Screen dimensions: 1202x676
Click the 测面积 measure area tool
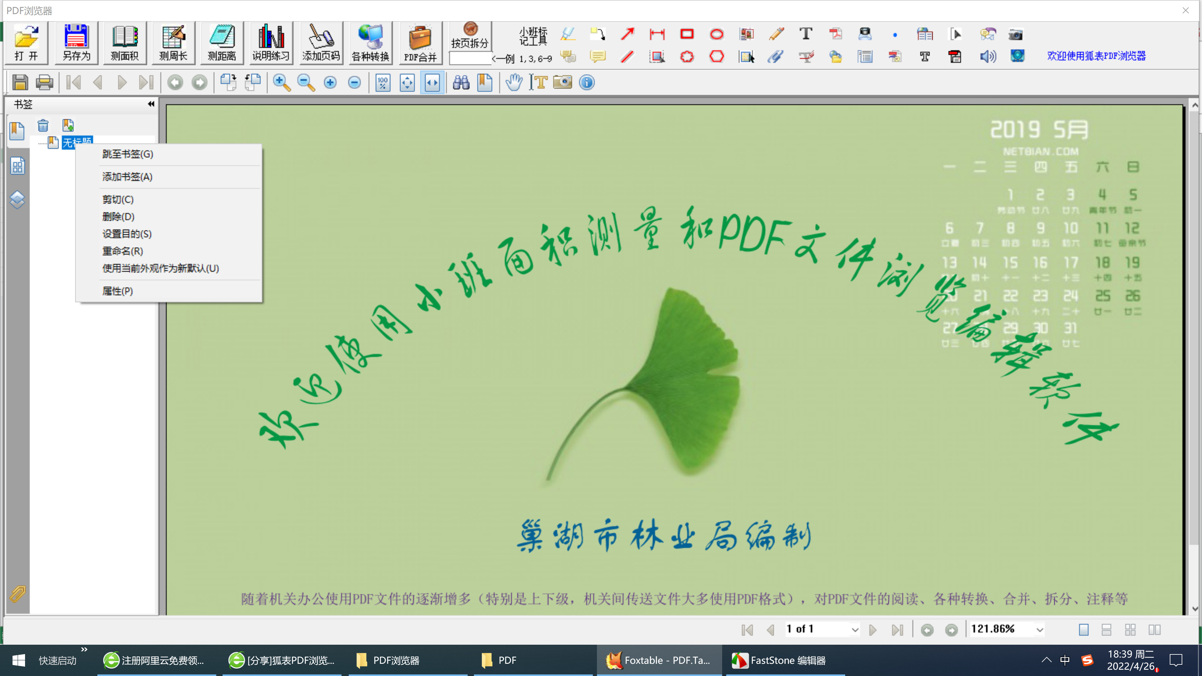tap(124, 43)
